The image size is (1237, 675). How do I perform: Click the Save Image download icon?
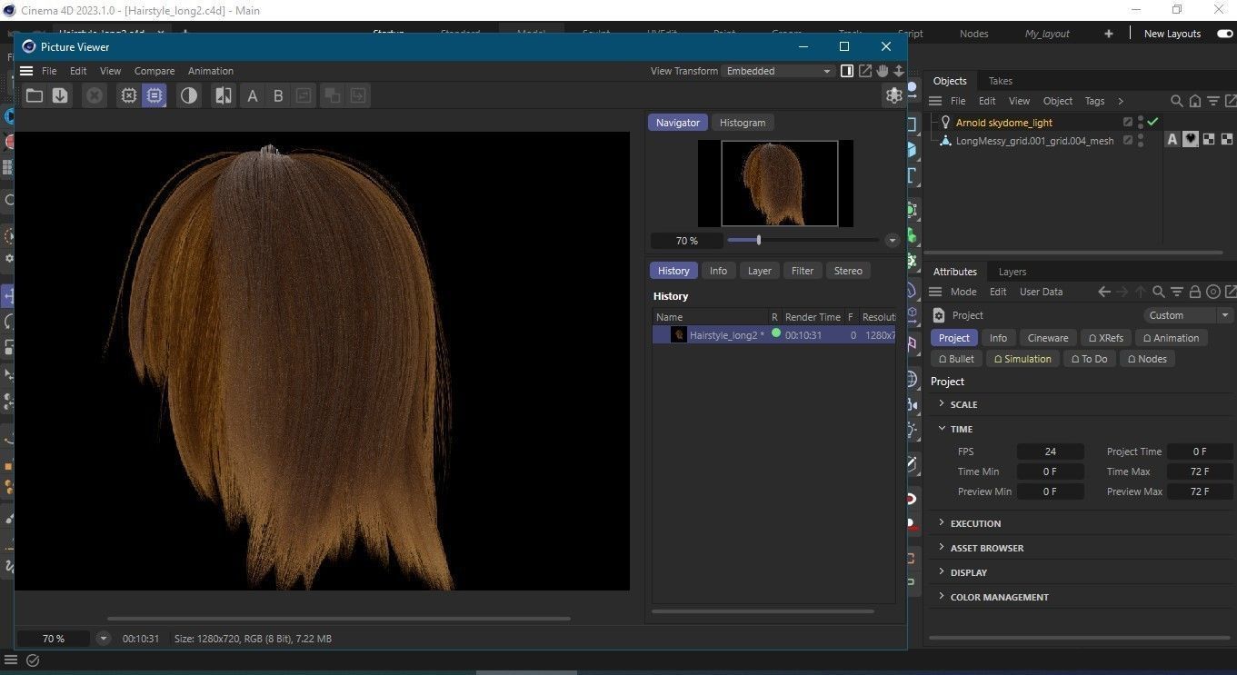(x=60, y=95)
